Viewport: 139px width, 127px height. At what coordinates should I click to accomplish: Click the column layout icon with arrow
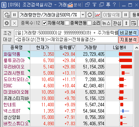[x=134, y=23]
